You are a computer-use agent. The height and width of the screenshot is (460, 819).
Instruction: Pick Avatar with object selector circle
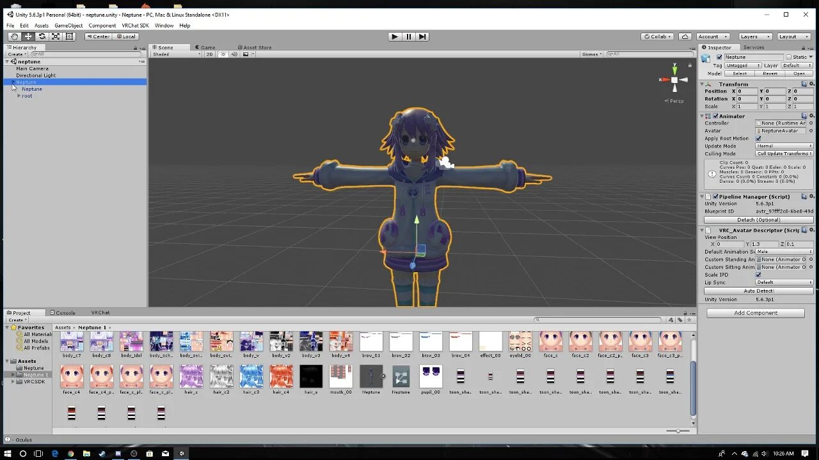pos(811,130)
